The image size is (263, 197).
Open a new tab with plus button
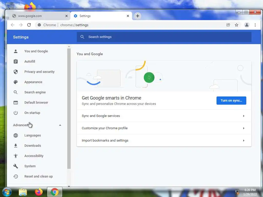click(138, 16)
